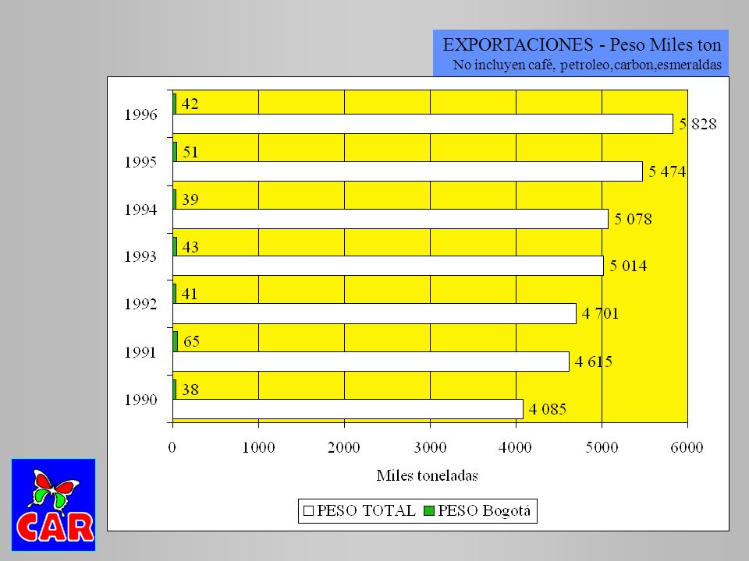Select data label 4 615
Image resolution: width=749 pixels, height=561 pixels.
click(593, 362)
